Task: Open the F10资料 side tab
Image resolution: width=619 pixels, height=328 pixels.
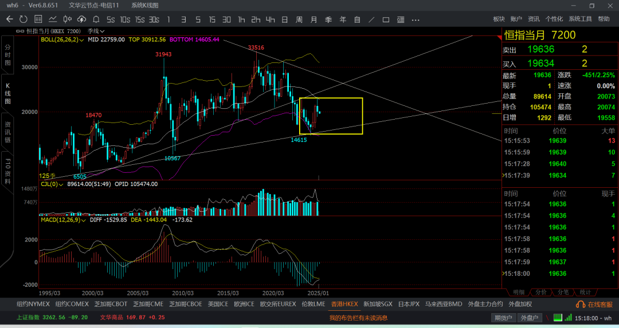Action: (7, 171)
